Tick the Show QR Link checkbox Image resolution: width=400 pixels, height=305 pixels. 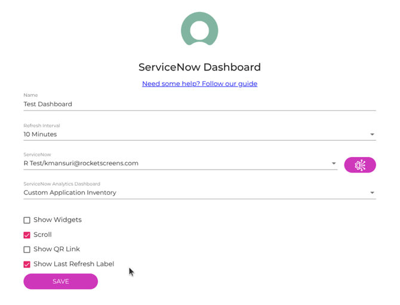click(x=27, y=249)
